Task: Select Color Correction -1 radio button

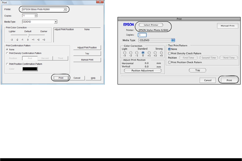Action: click(x=137, y=53)
